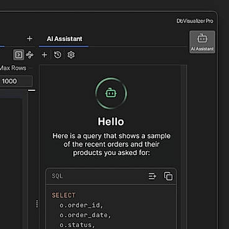Image resolution: width=229 pixels, height=229 pixels.
Task: Open the query builder flow icon
Action: 30,55
